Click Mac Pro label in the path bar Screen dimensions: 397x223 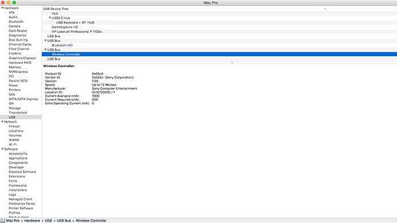pos(13,221)
